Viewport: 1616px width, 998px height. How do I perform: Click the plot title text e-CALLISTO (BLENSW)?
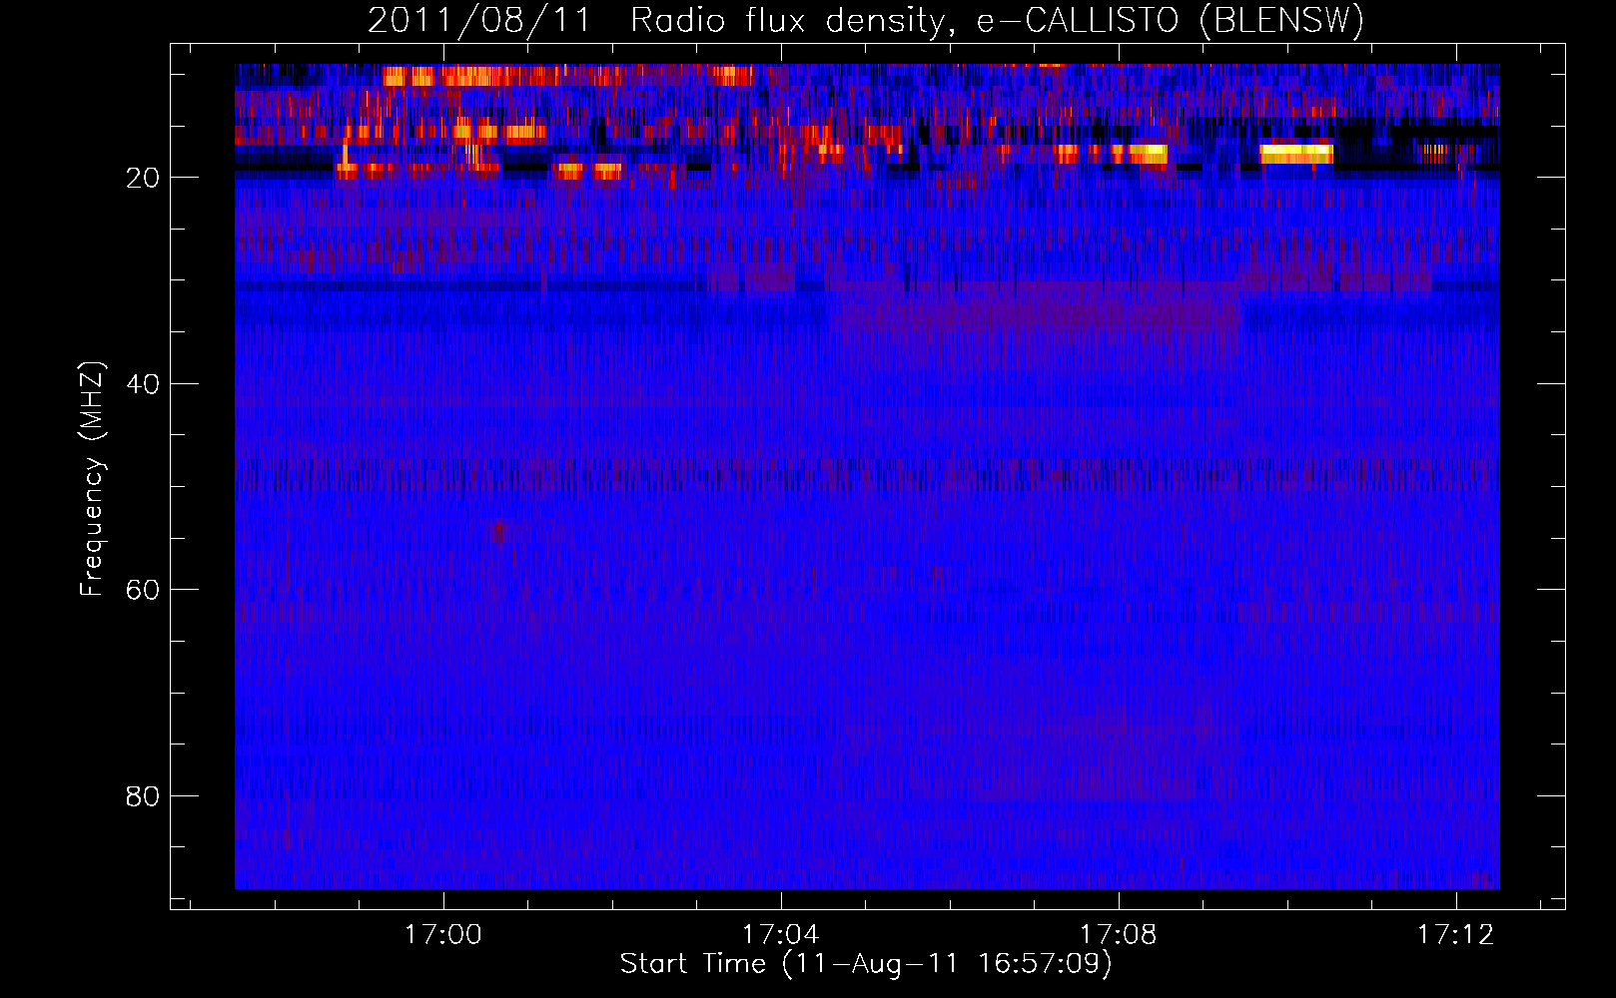(x=1171, y=20)
